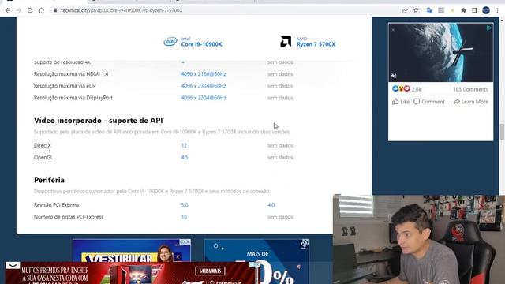Click Learn More on the ad
The width and height of the screenshot is (505, 284).
(471, 102)
